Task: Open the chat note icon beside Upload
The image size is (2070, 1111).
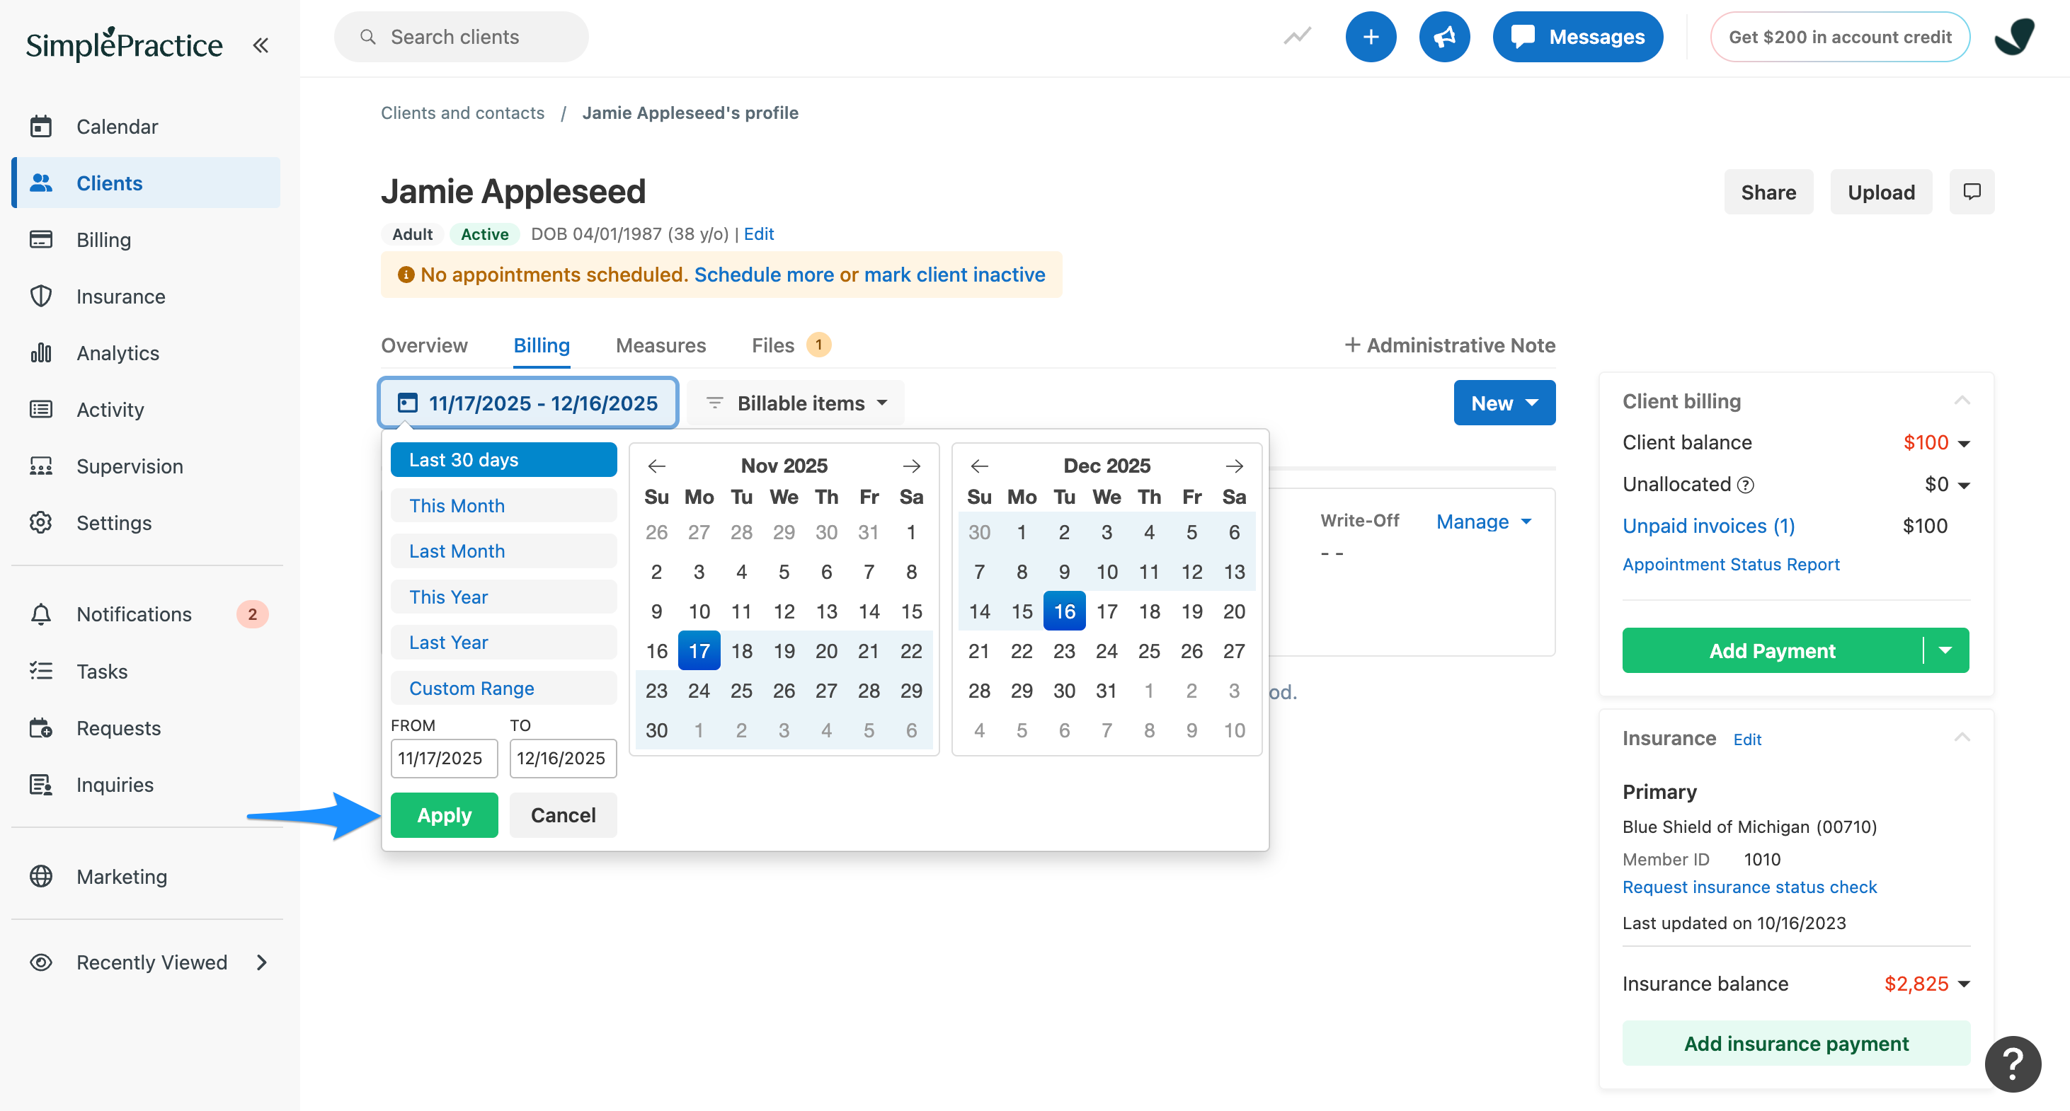Action: [1971, 192]
